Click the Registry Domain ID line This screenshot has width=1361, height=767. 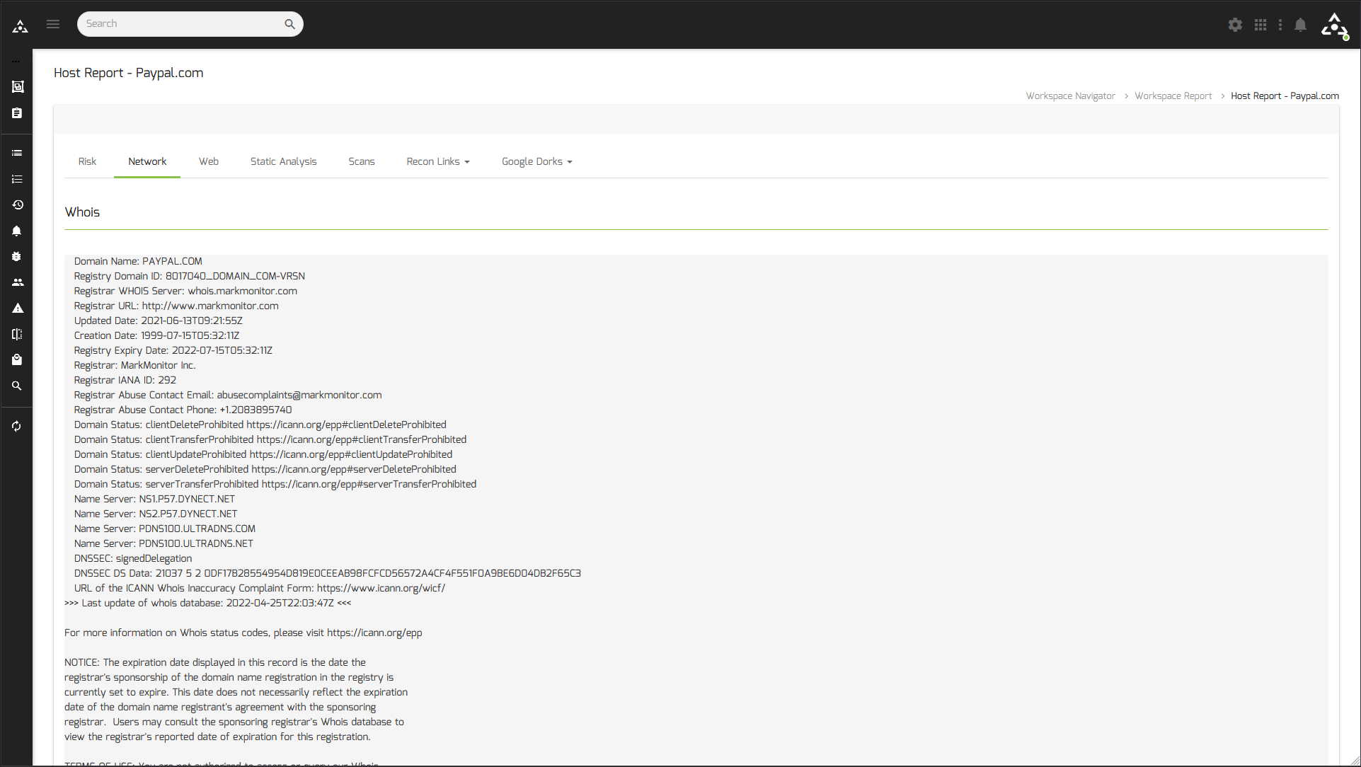(190, 276)
